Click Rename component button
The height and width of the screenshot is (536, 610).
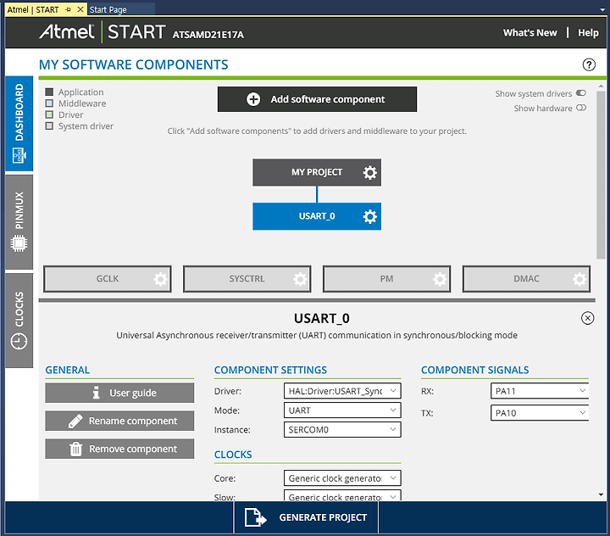119,422
